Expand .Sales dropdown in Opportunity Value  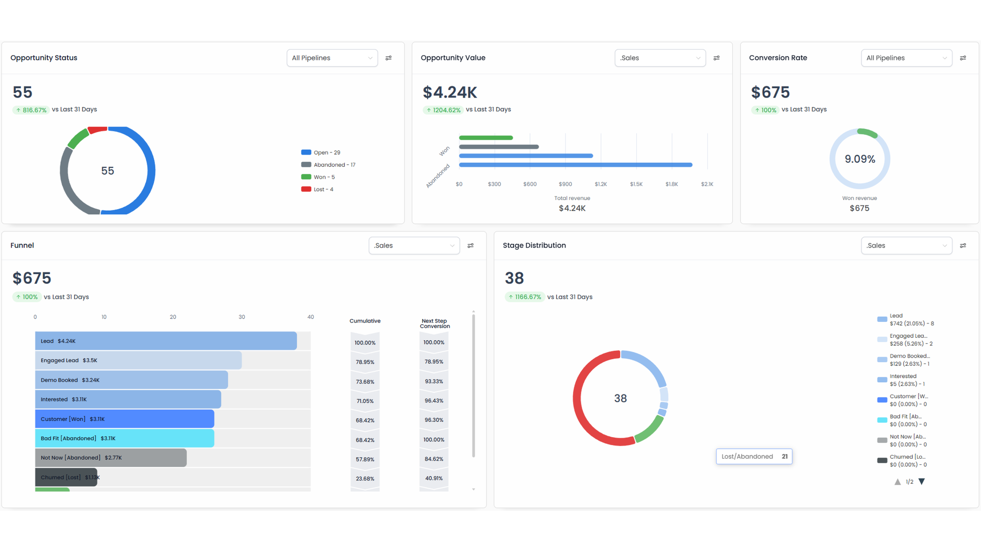click(660, 58)
